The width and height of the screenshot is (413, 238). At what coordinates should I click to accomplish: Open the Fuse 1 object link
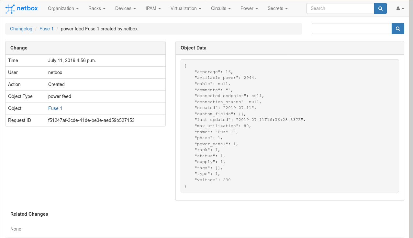click(55, 108)
